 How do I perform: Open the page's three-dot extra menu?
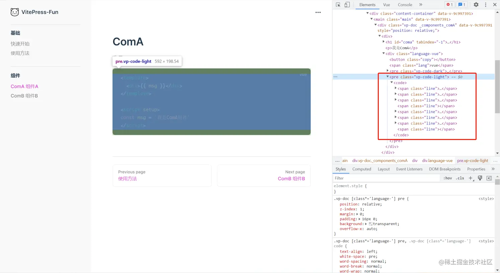pyautogui.click(x=318, y=12)
